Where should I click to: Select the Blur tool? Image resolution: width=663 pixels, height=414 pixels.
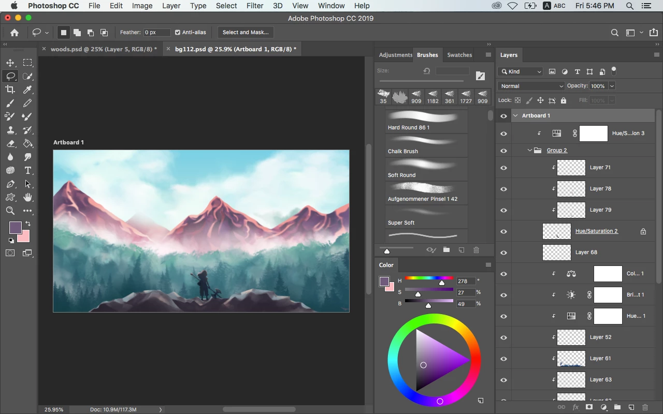10,157
